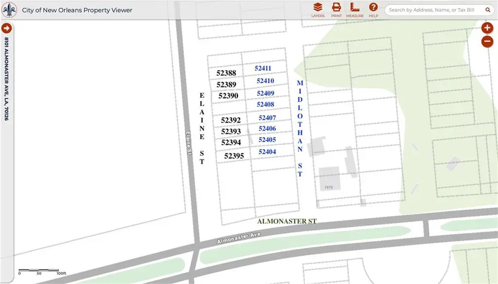Zoom out with the minus button
Image resolution: width=498 pixels, height=284 pixels.
pyautogui.click(x=487, y=42)
